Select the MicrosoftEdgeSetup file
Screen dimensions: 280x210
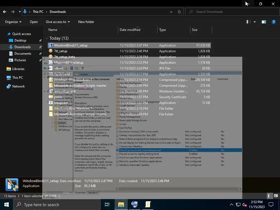129,63
